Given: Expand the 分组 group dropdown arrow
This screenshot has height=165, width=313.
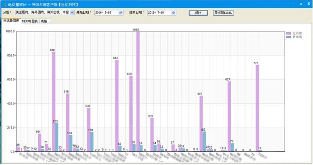Looking at the screenshot, I should 72,12.
